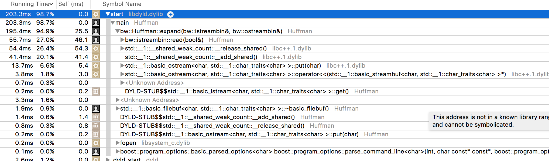
Task: Collapse the start libdyld.dylib row
Action: [x=108, y=14]
